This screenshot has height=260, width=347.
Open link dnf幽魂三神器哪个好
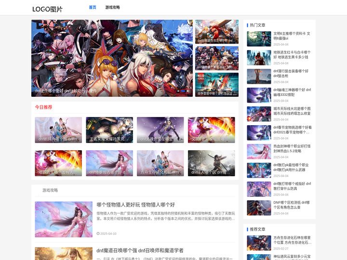[292, 92]
